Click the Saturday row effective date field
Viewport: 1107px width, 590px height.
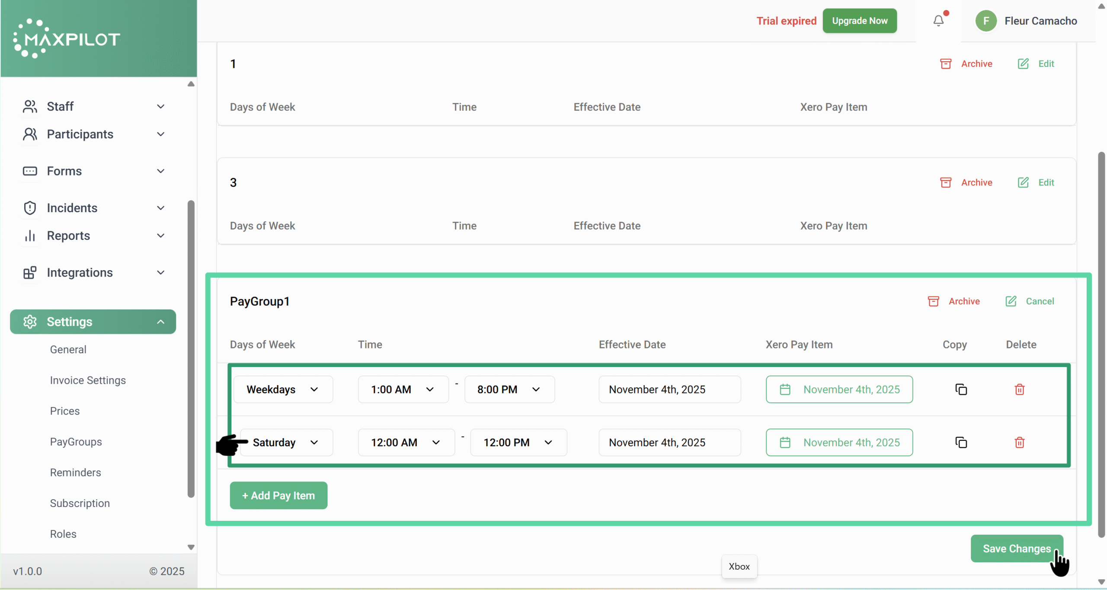[669, 443]
